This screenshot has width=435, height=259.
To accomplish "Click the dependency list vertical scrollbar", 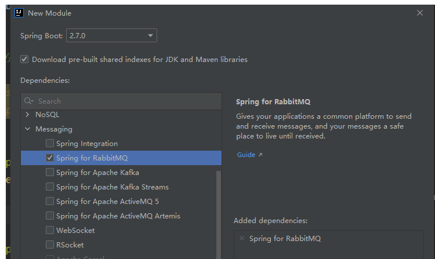I will [x=219, y=214].
